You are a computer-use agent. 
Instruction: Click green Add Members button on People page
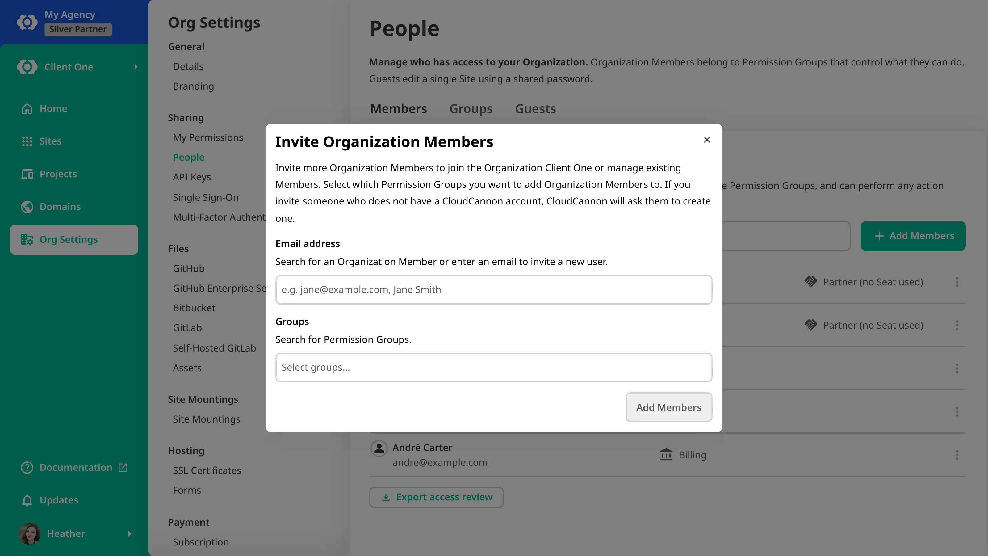click(x=913, y=236)
